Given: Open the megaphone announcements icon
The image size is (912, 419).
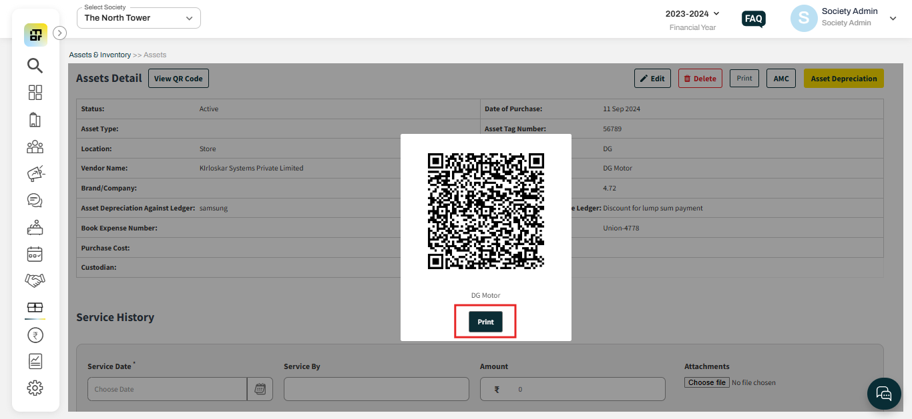Looking at the screenshot, I should (x=35, y=173).
